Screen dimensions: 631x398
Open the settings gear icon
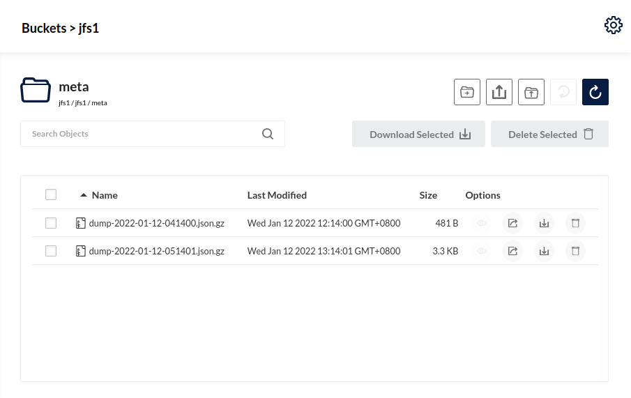[614, 25]
